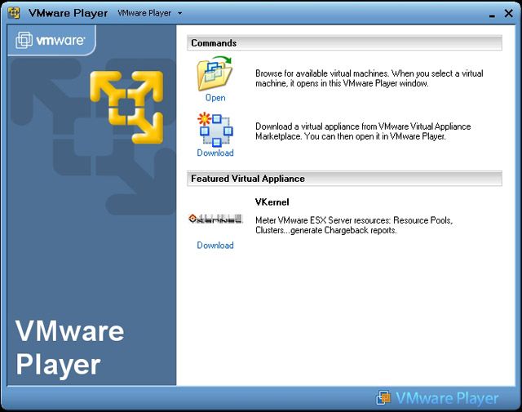The image size is (522, 412).
Task: Click the large VMware Player sidebar text
Action: pyautogui.click(x=70, y=347)
